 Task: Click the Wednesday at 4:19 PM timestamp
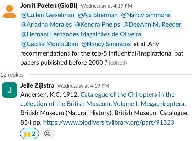[83, 86]
